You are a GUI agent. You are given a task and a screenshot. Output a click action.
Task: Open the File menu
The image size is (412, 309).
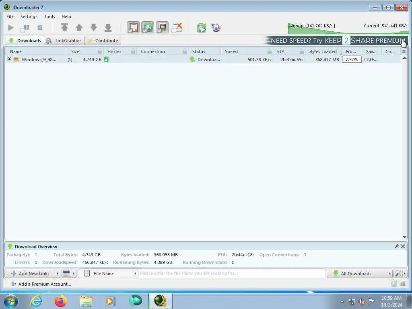[x=10, y=16]
